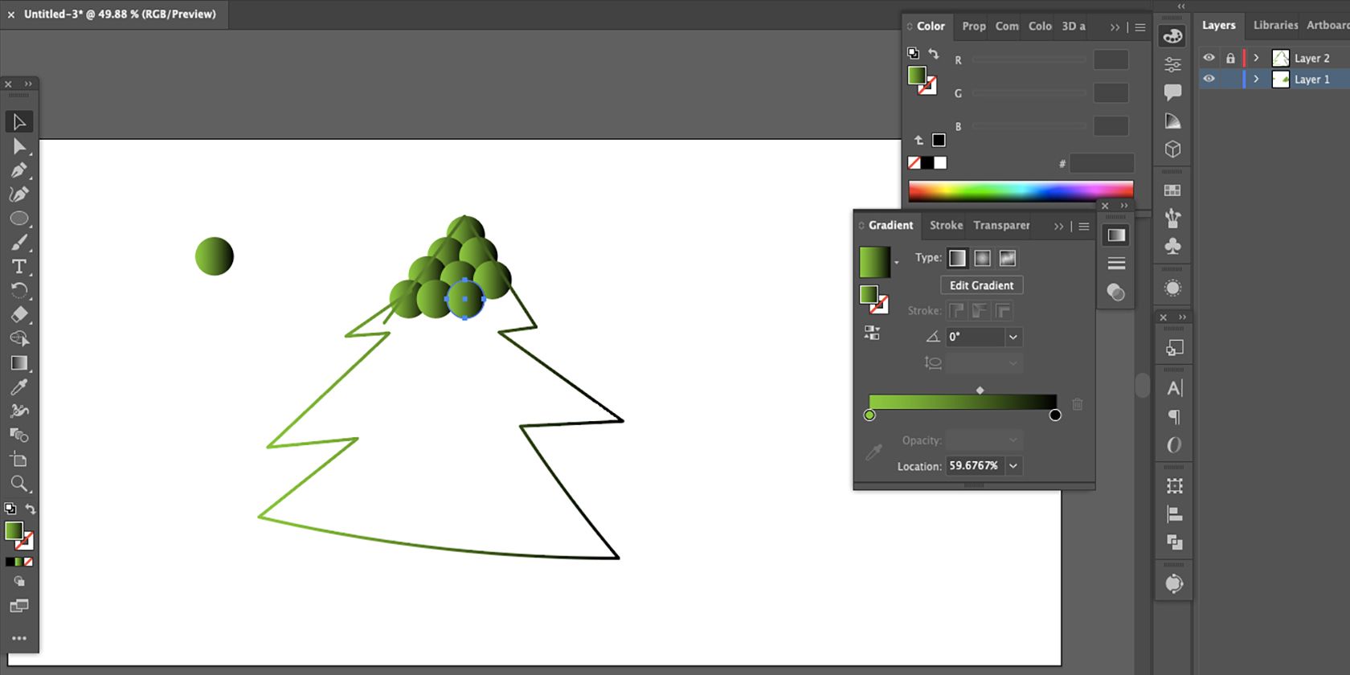Select the Eyedropper tool in toolbar

(19, 387)
